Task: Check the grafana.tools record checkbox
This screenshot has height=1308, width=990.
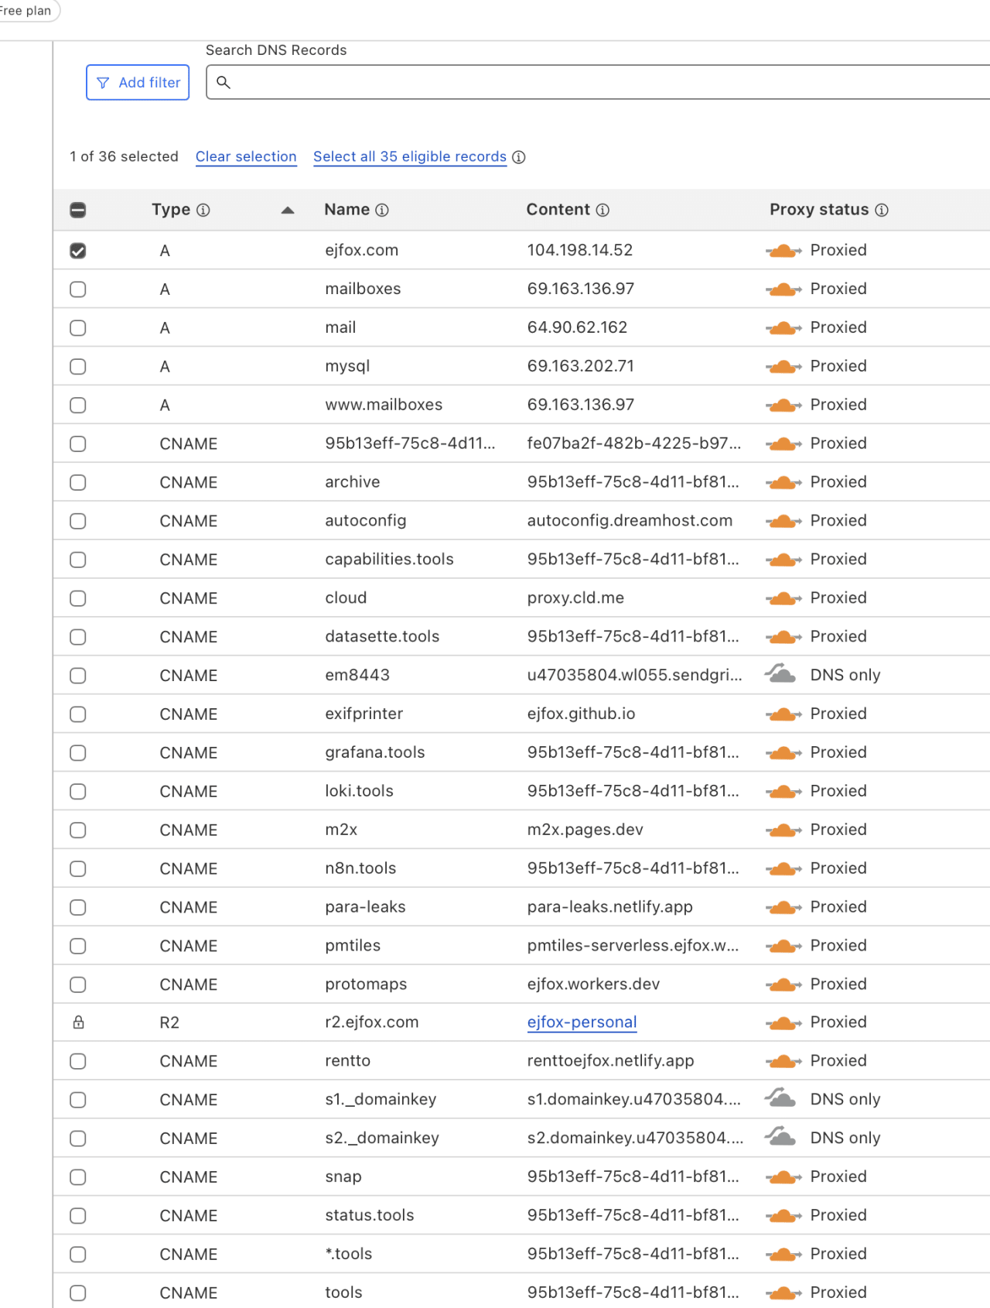Action: [x=78, y=753]
